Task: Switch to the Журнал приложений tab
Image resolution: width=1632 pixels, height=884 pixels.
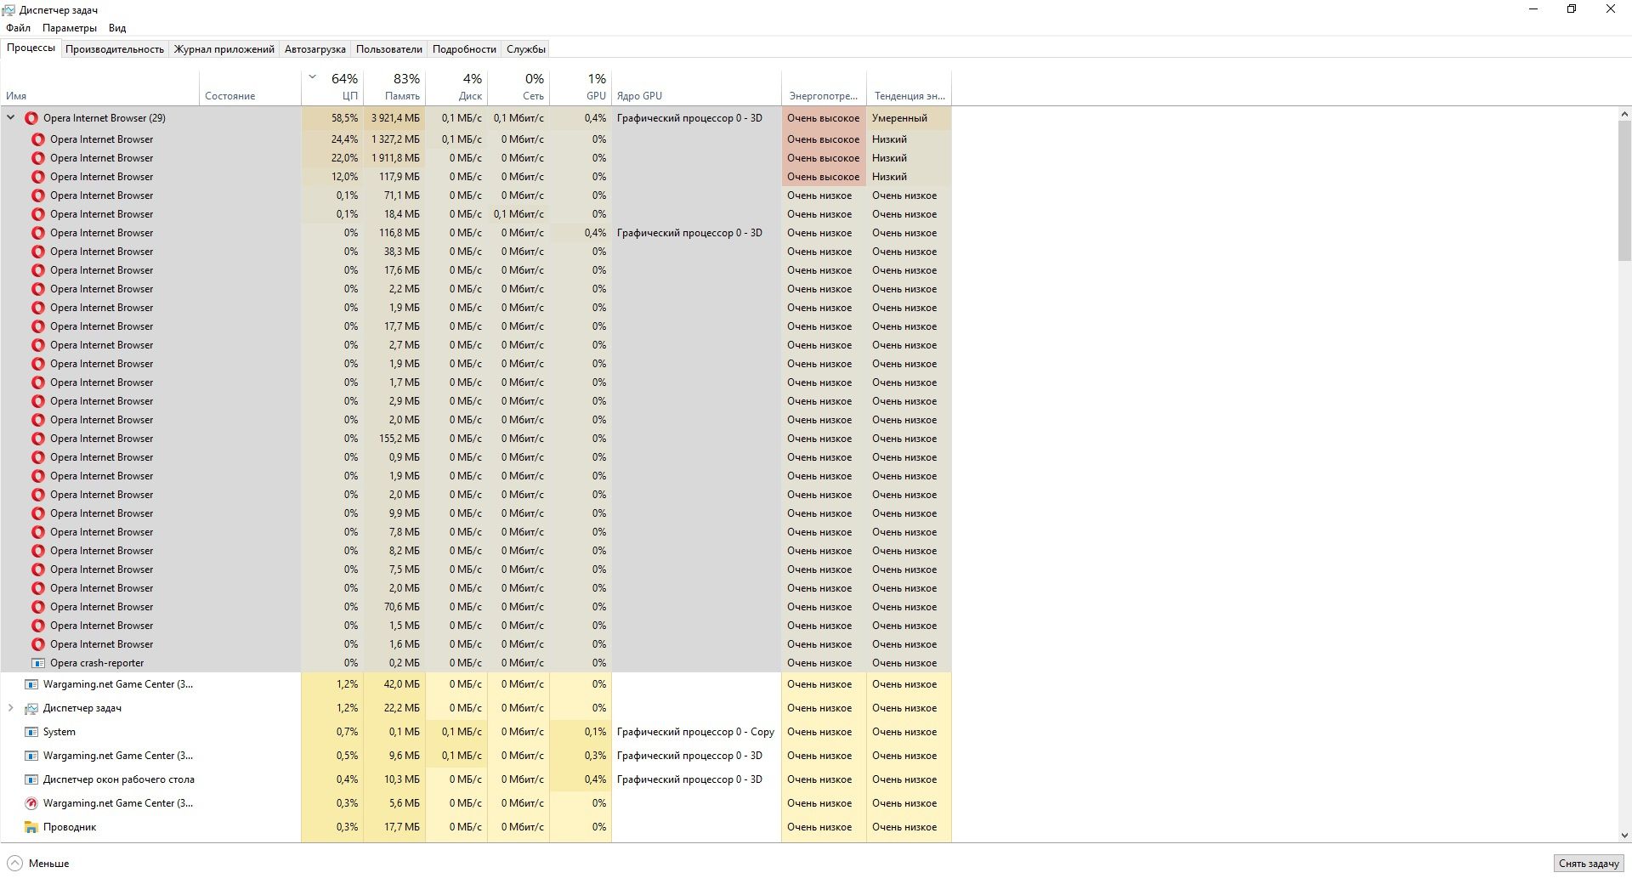Action: (224, 49)
